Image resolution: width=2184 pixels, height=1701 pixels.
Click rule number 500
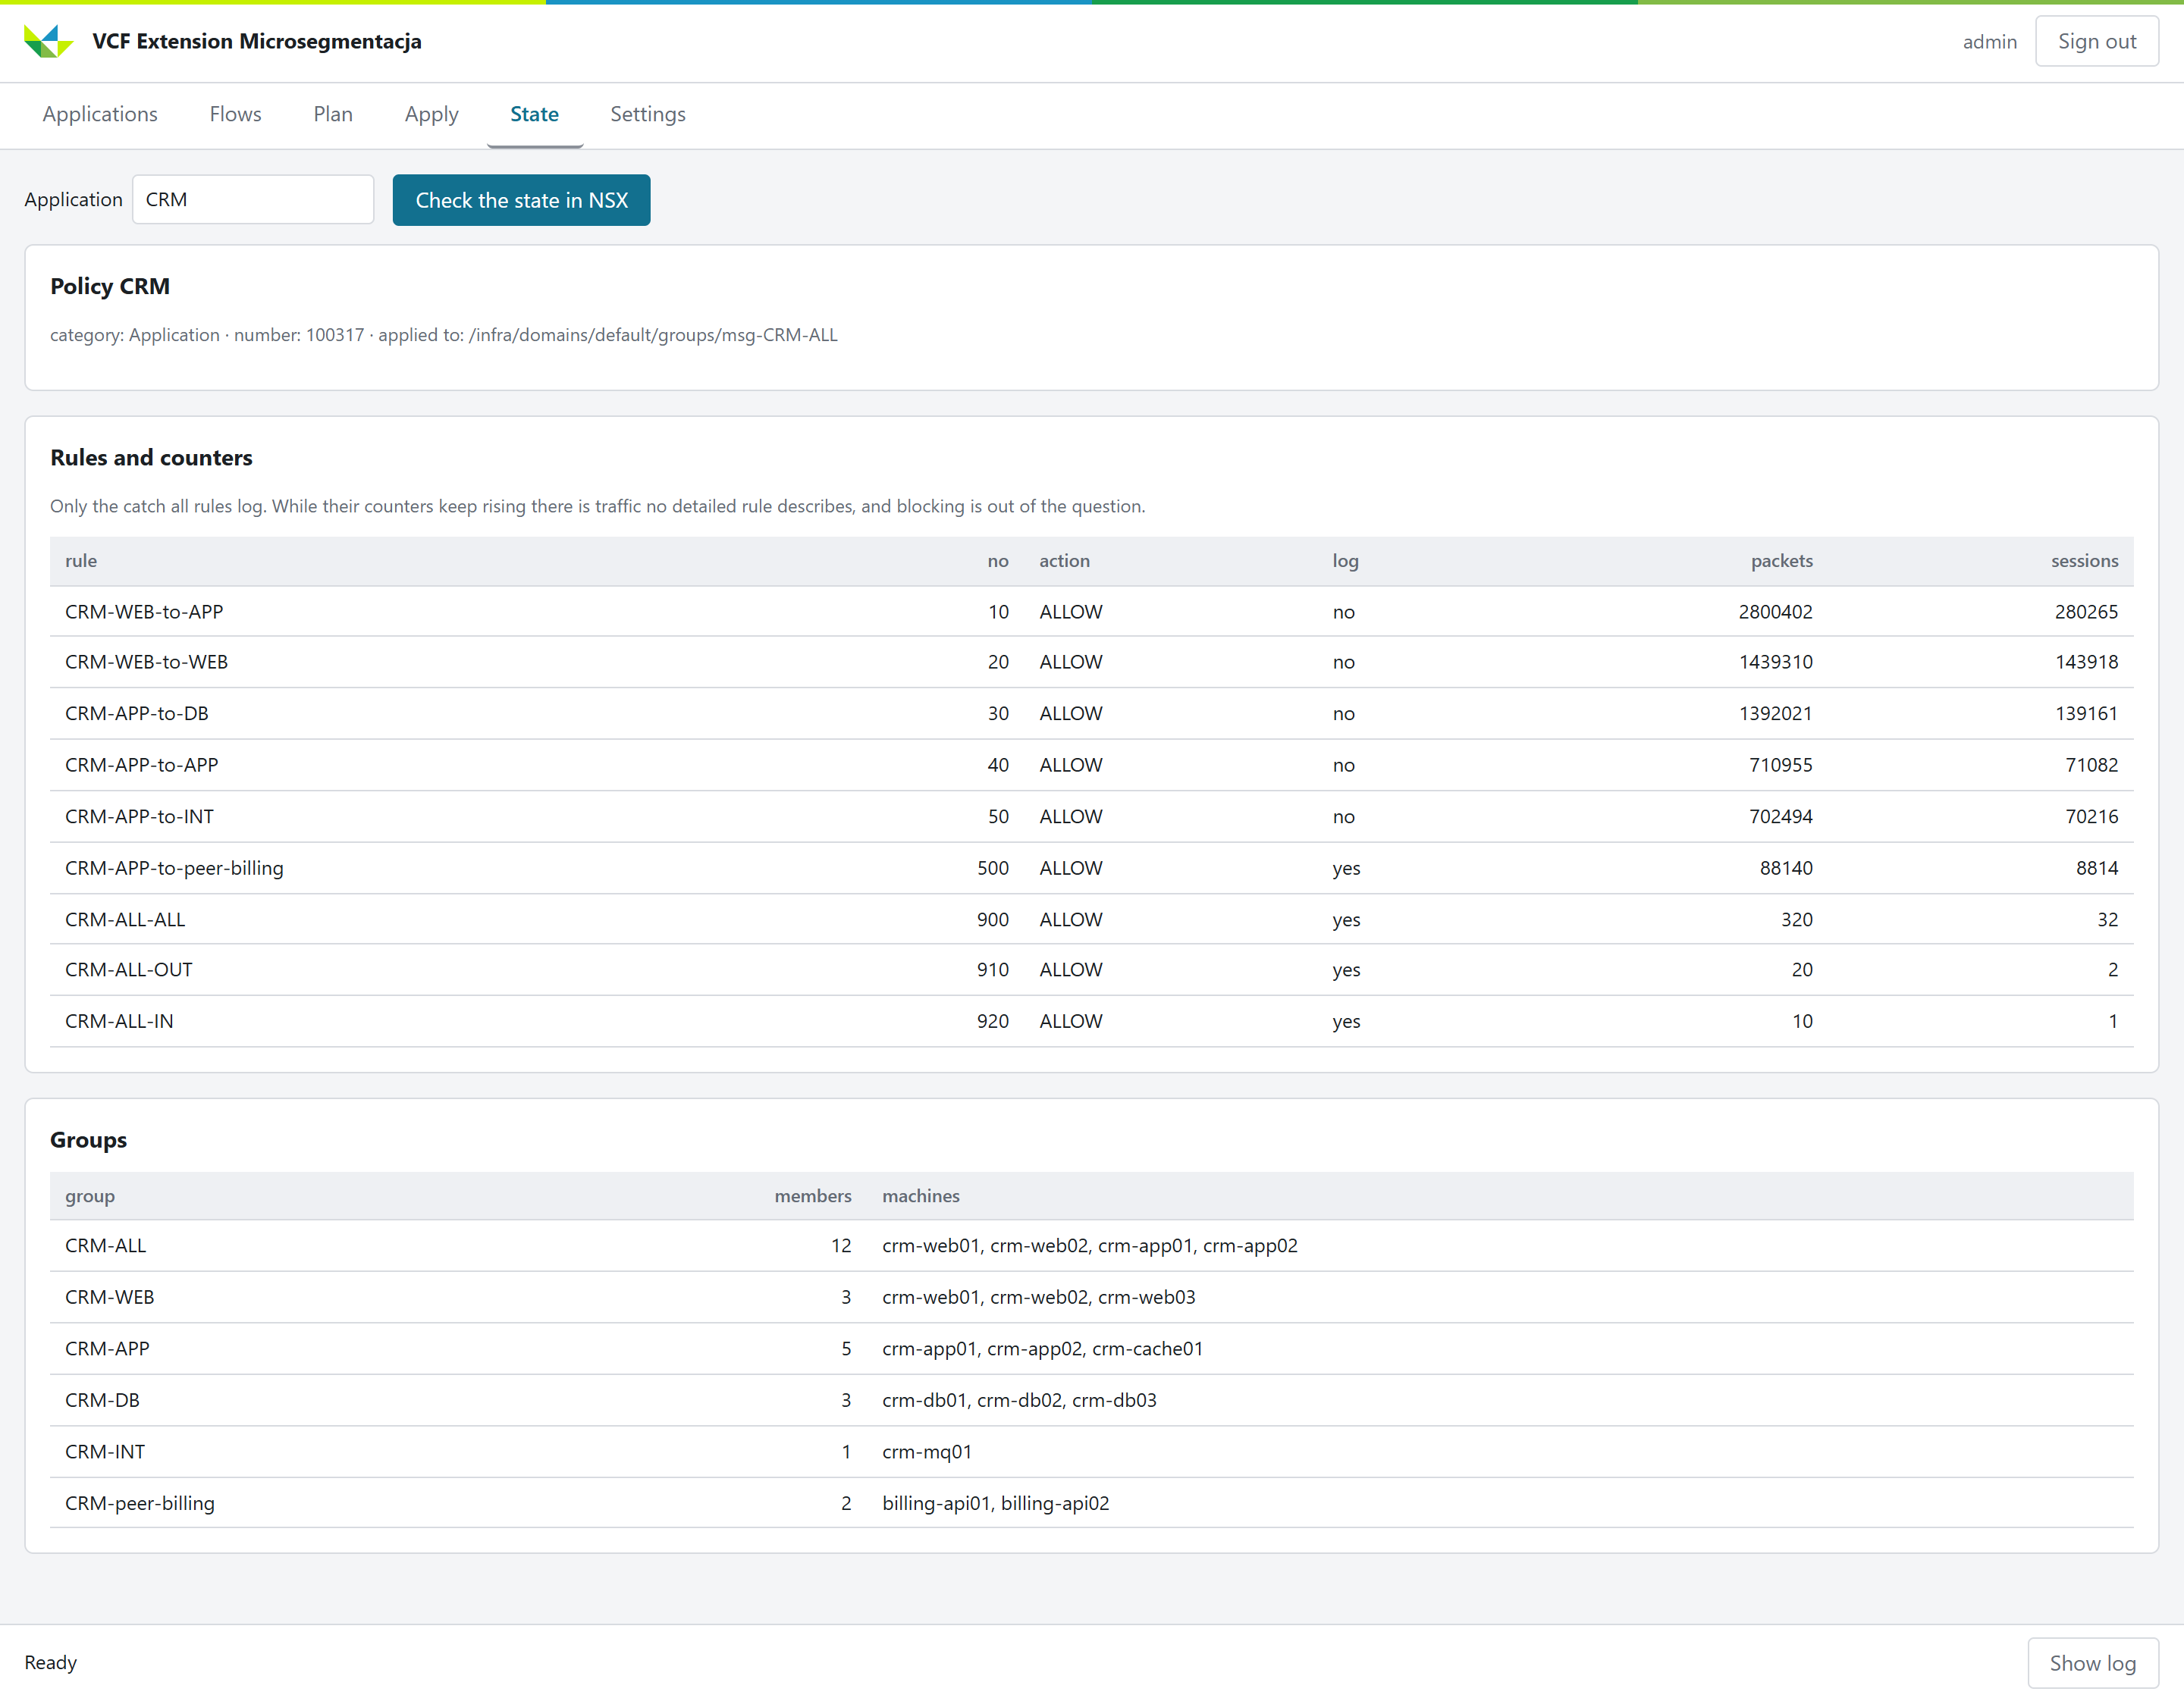point(992,869)
